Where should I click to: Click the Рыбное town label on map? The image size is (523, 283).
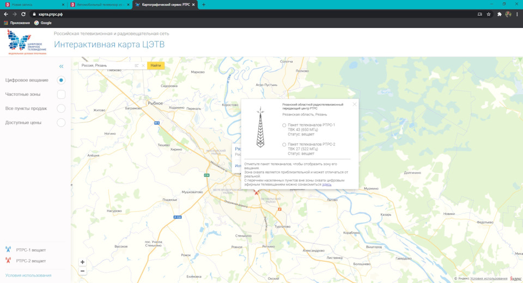(x=155, y=103)
